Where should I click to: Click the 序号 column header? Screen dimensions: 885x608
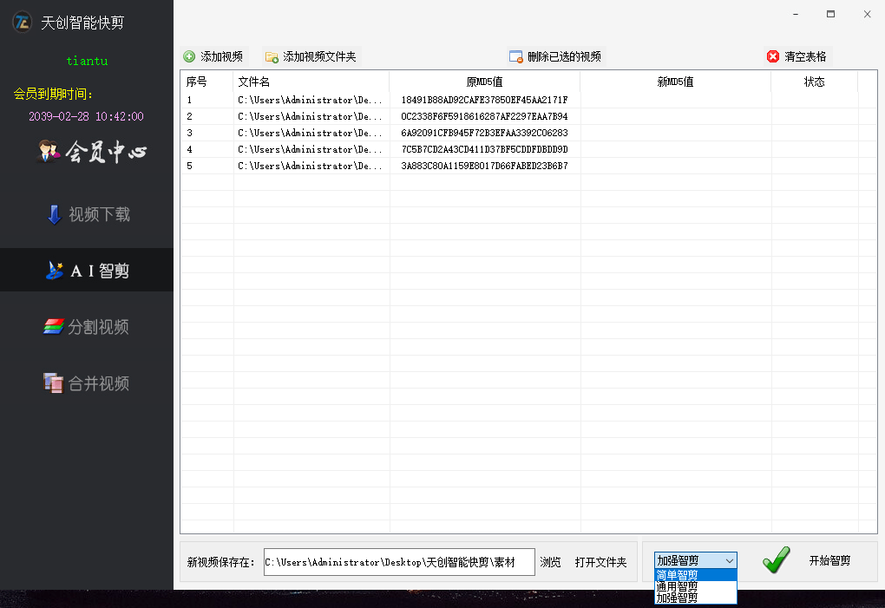pos(206,82)
